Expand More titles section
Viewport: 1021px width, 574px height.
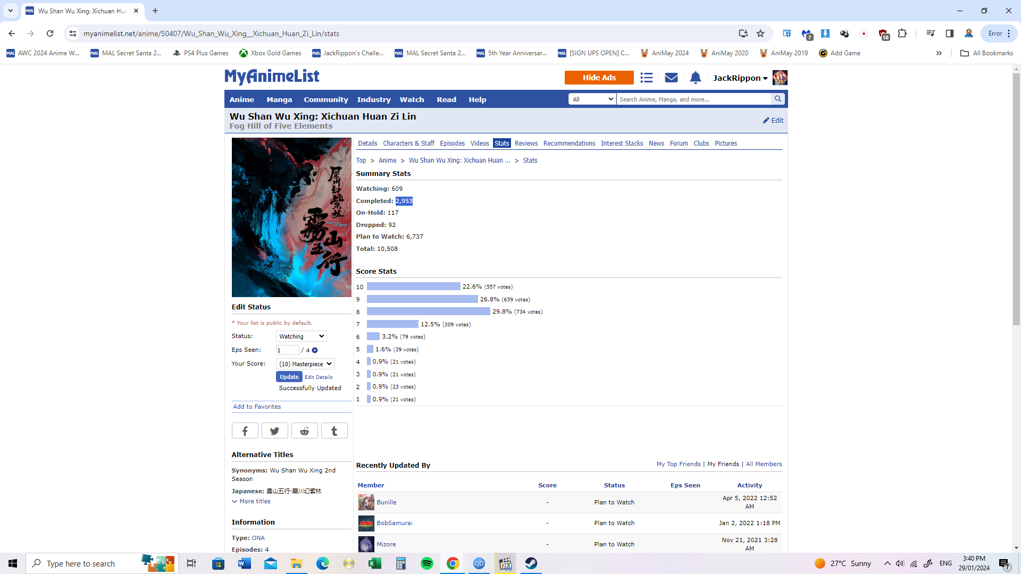[251, 502]
